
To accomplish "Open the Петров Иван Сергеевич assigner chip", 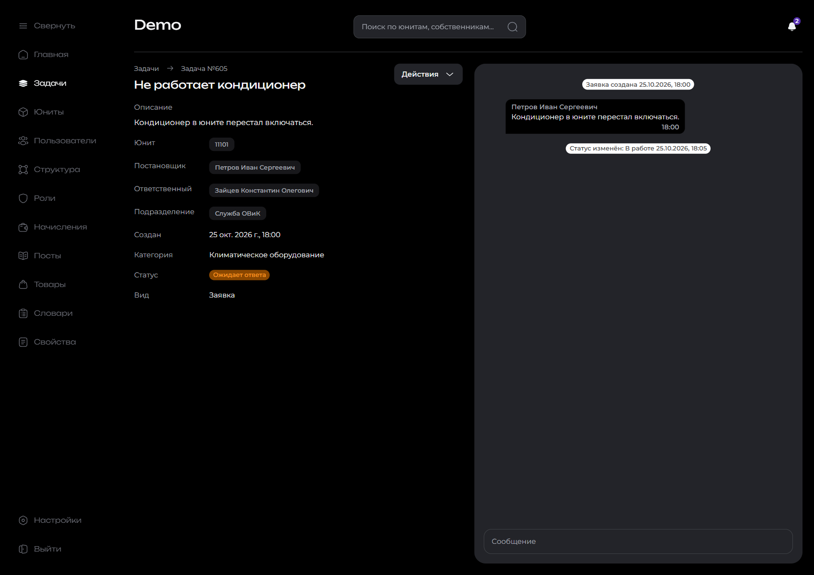I will click(x=255, y=167).
